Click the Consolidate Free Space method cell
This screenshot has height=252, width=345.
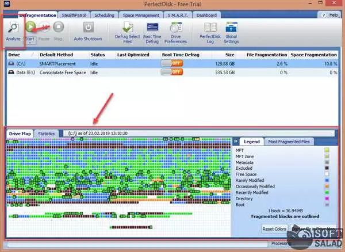(63, 72)
